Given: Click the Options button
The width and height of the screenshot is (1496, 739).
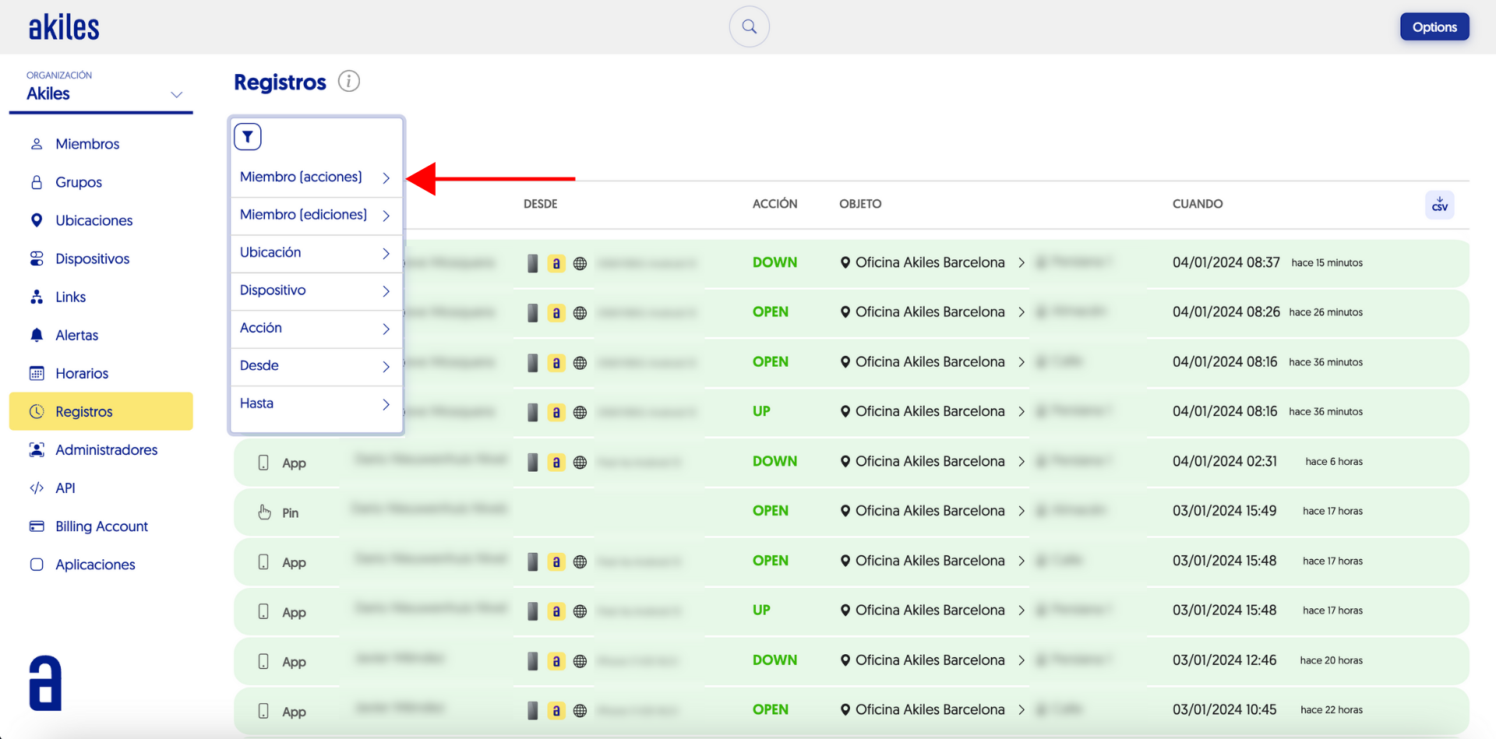Looking at the screenshot, I should (1434, 26).
